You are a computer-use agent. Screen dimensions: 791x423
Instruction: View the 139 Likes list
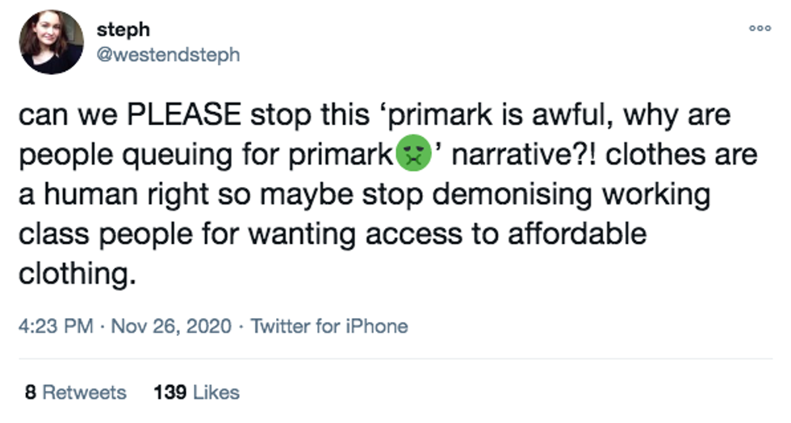[x=196, y=392]
